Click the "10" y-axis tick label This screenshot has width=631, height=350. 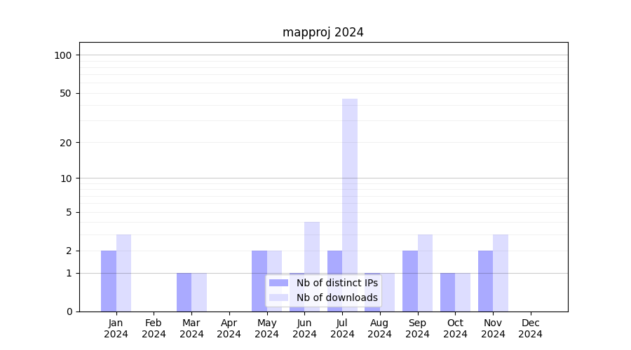point(66,178)
